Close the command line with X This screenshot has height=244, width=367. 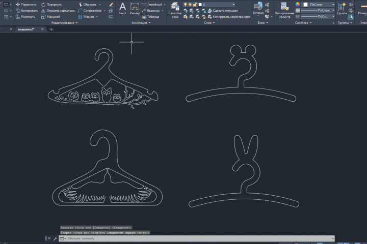49,238
